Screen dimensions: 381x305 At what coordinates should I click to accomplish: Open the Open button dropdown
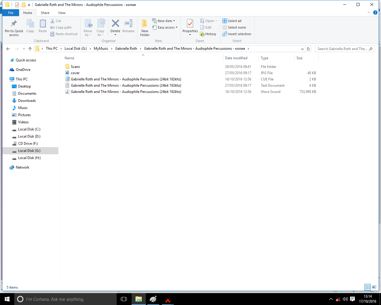pos(216,21)
